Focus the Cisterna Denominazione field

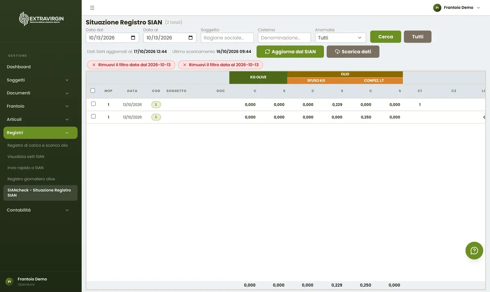pos(284,38)
